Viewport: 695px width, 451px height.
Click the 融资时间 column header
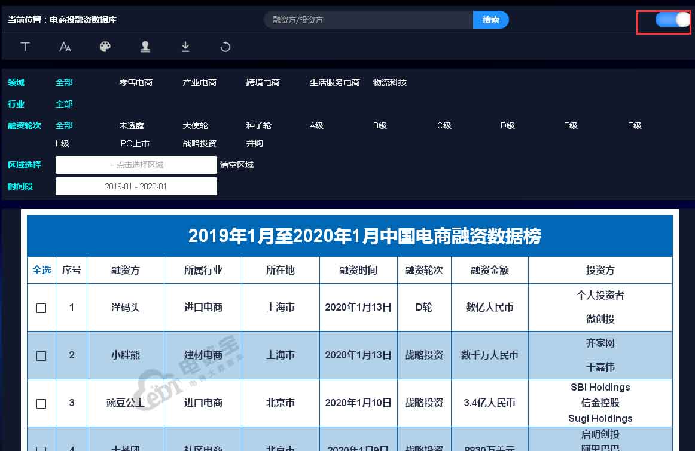(x=358, y=270)
